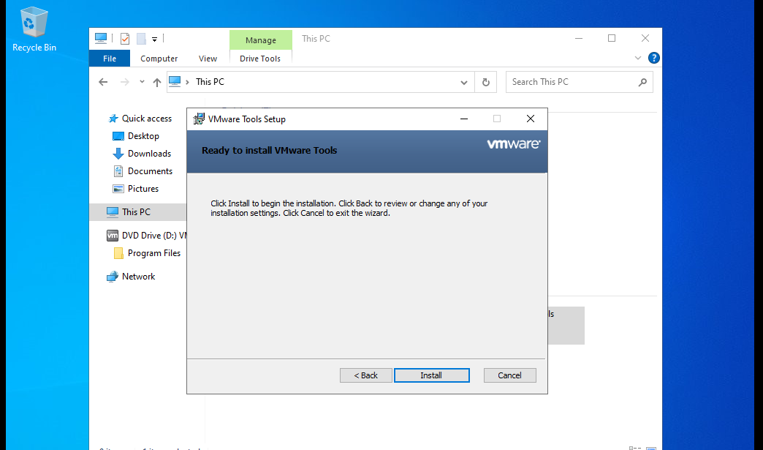The width and height of the screenshot is (763, 450).
Task: Click the Back arrow in Explorer
Action: [103, 82]
